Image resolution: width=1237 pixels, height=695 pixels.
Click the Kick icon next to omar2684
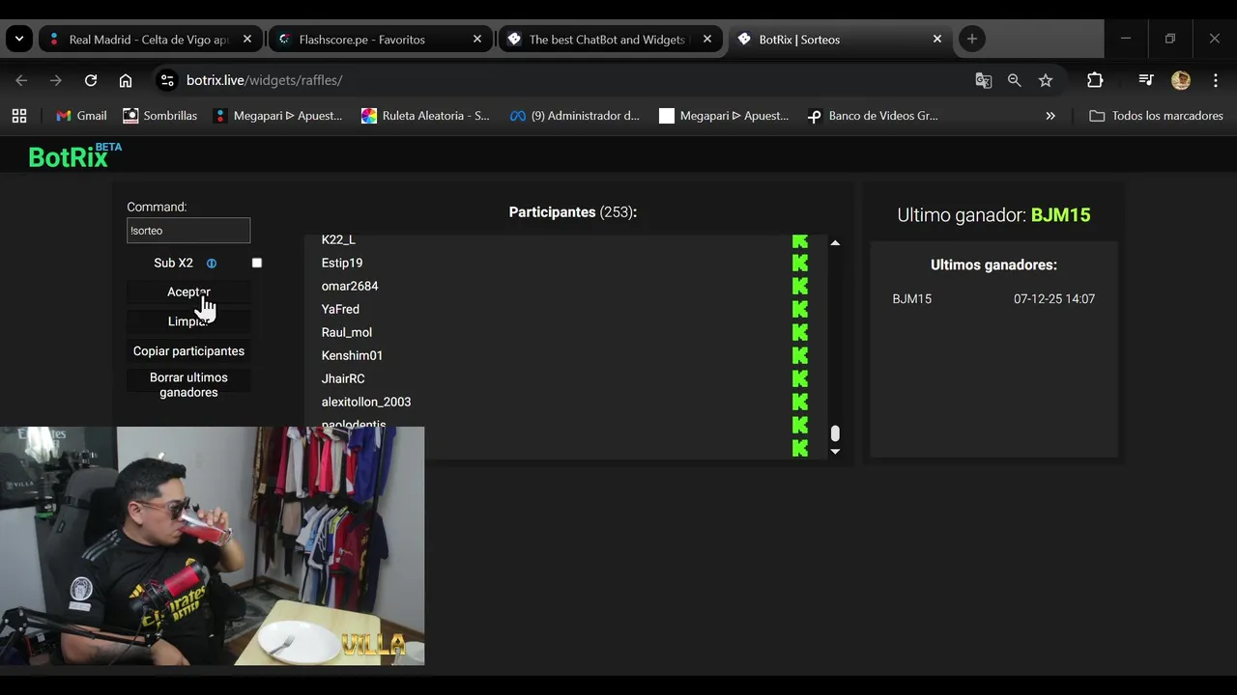click(800, 286)
